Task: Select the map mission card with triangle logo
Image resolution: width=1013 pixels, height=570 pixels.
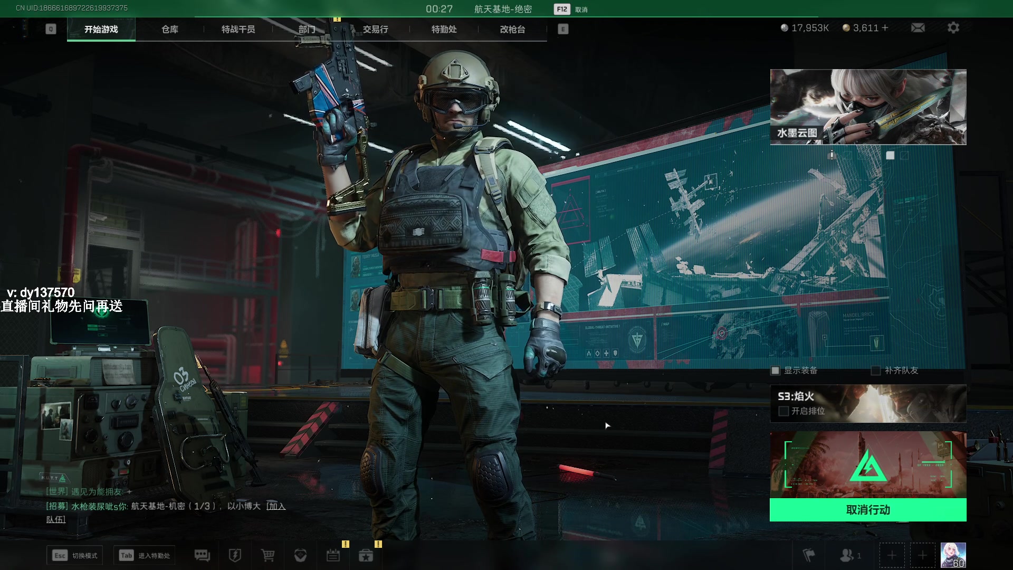Action: [868, 465]
